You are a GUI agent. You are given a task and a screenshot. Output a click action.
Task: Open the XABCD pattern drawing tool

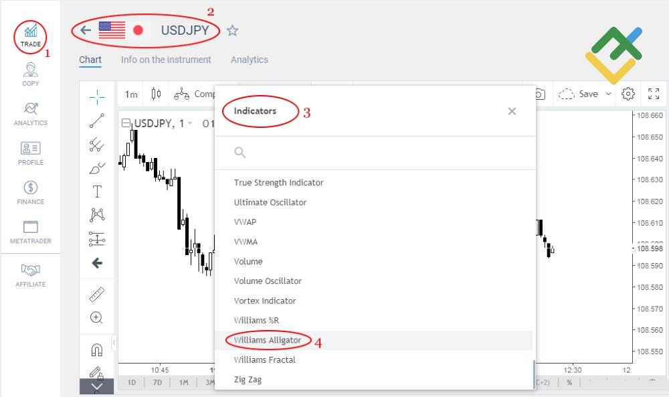(97, 216)
